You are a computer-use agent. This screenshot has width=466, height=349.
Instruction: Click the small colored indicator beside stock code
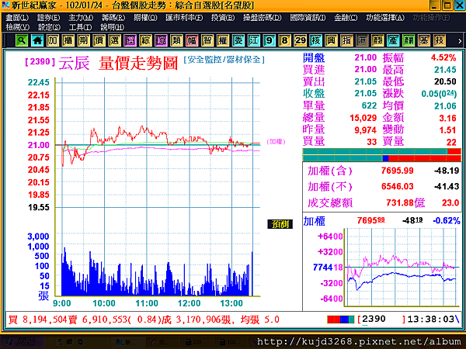[x=341, y=320]
